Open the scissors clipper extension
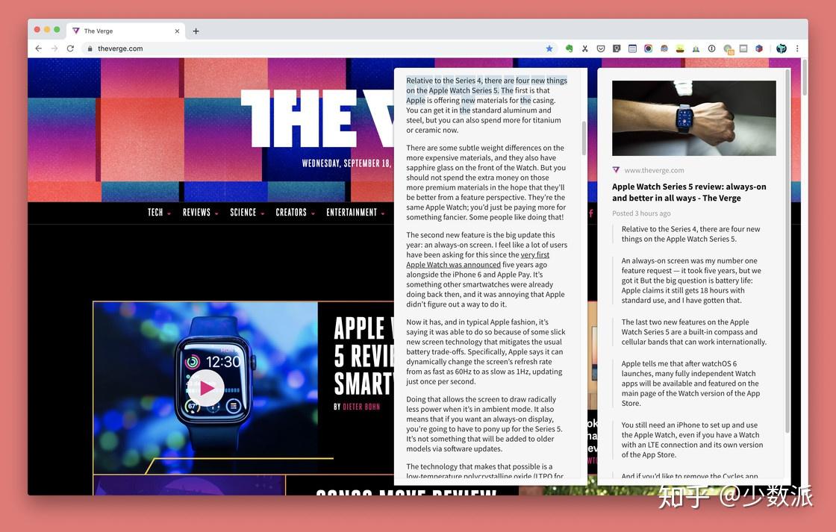836x532 pixels. pyautogui.click(x=585, y=48)
